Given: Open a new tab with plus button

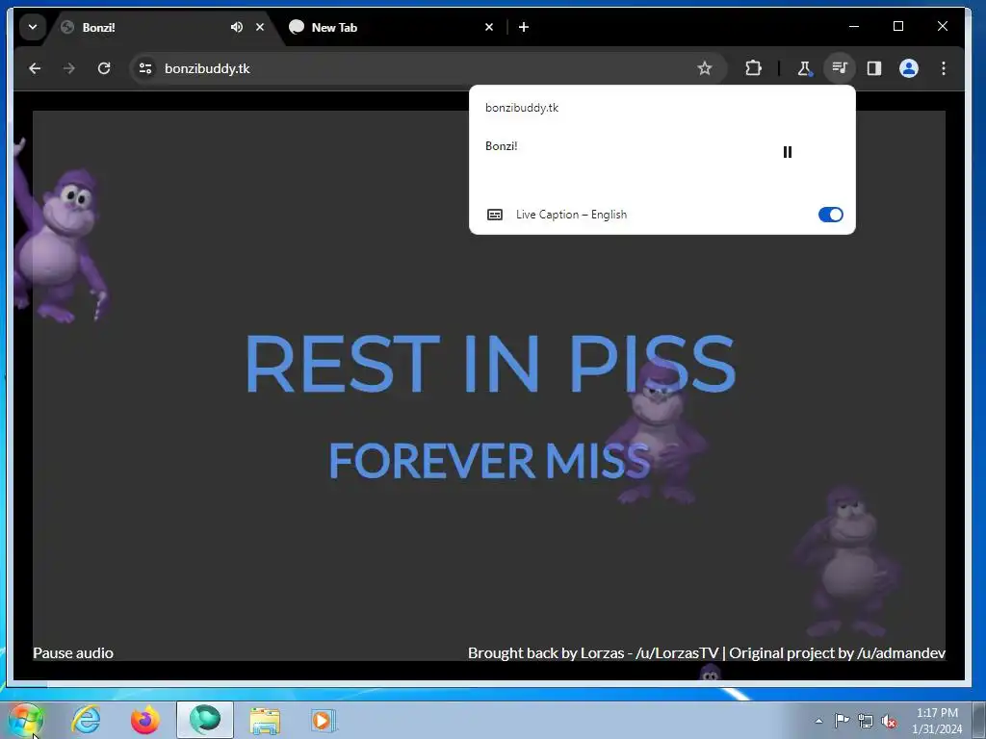Looking at the screenshot, I should point(523,27).
